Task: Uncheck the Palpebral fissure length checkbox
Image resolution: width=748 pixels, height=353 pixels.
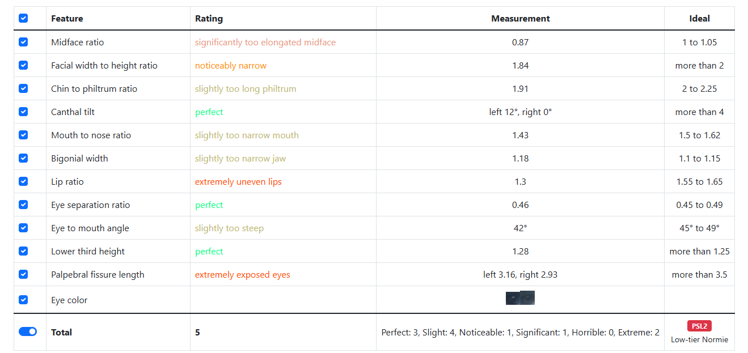Action: [x=23, y=274]
